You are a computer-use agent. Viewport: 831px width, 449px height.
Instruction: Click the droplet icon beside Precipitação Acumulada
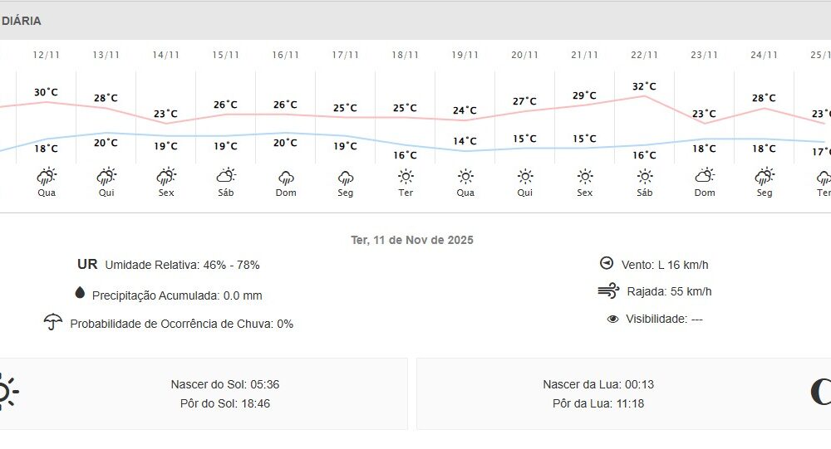click(x=80, y=293)
